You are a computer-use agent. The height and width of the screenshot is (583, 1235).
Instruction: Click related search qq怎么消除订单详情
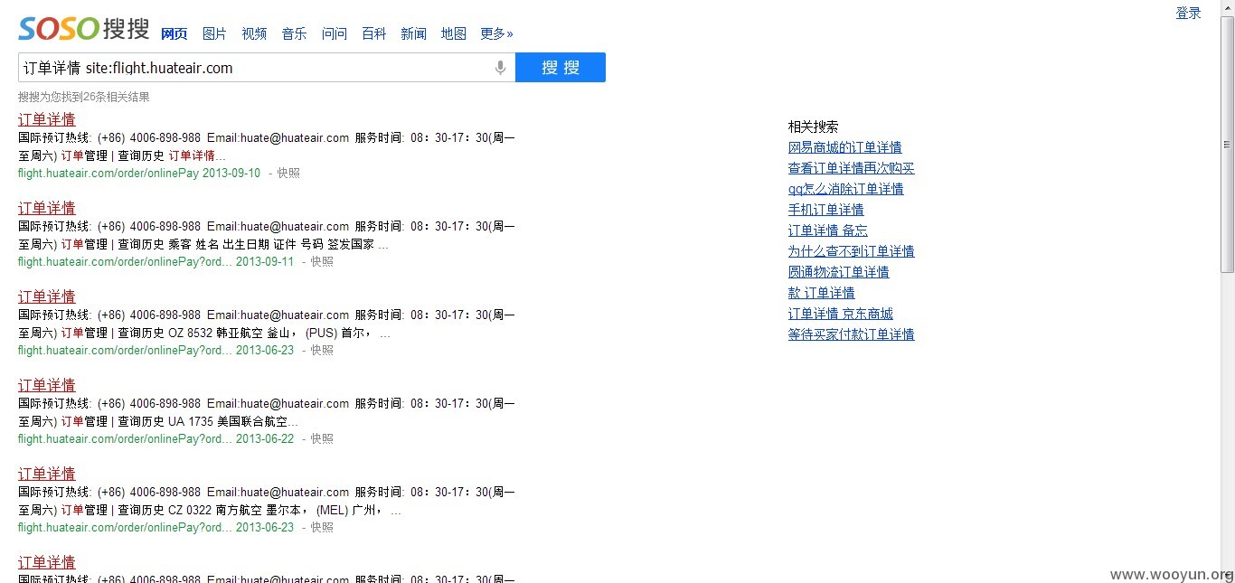pos(846,189)
